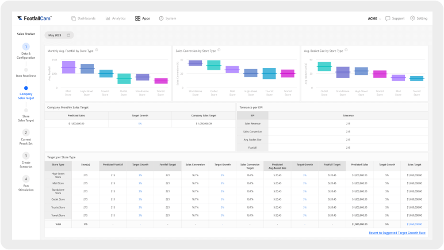Screen dimensions: 444x250
Task: Go to step 3 Create Scenarios
Action: pos(26,160)
